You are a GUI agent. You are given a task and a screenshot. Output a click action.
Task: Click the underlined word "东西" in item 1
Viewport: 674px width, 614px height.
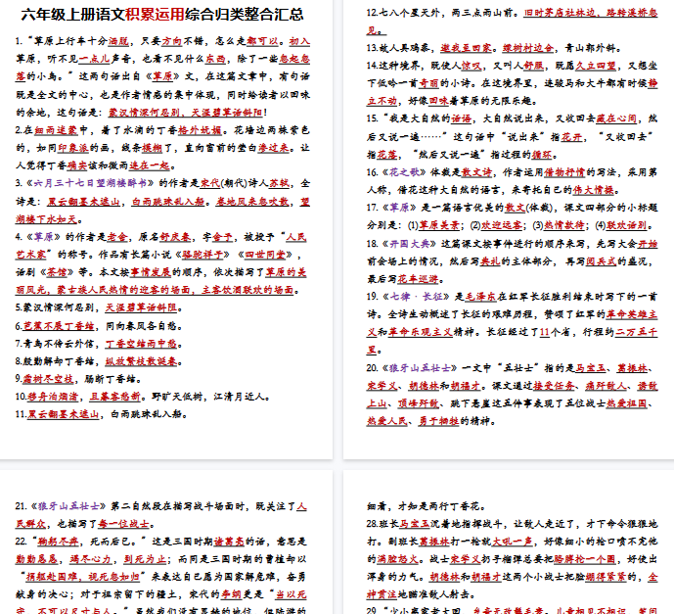coord(215,59)
